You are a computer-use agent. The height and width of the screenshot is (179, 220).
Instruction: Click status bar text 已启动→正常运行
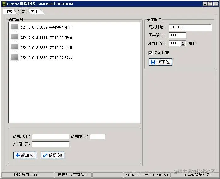73,175
